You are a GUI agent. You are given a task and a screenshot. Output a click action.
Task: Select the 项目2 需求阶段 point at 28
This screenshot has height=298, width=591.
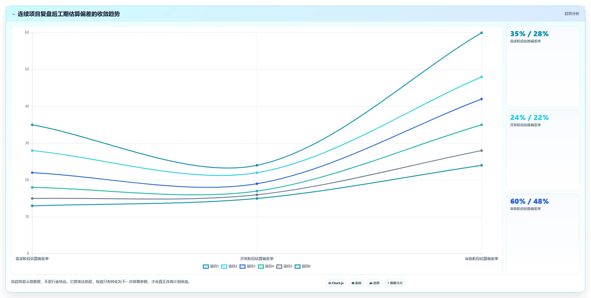[x=32, y=151]
